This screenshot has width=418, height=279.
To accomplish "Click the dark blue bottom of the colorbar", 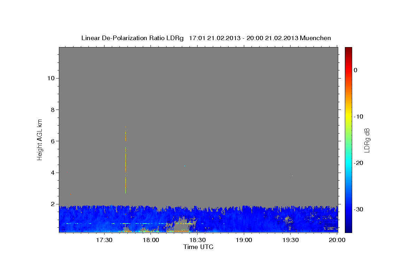I will pos(348,230).
